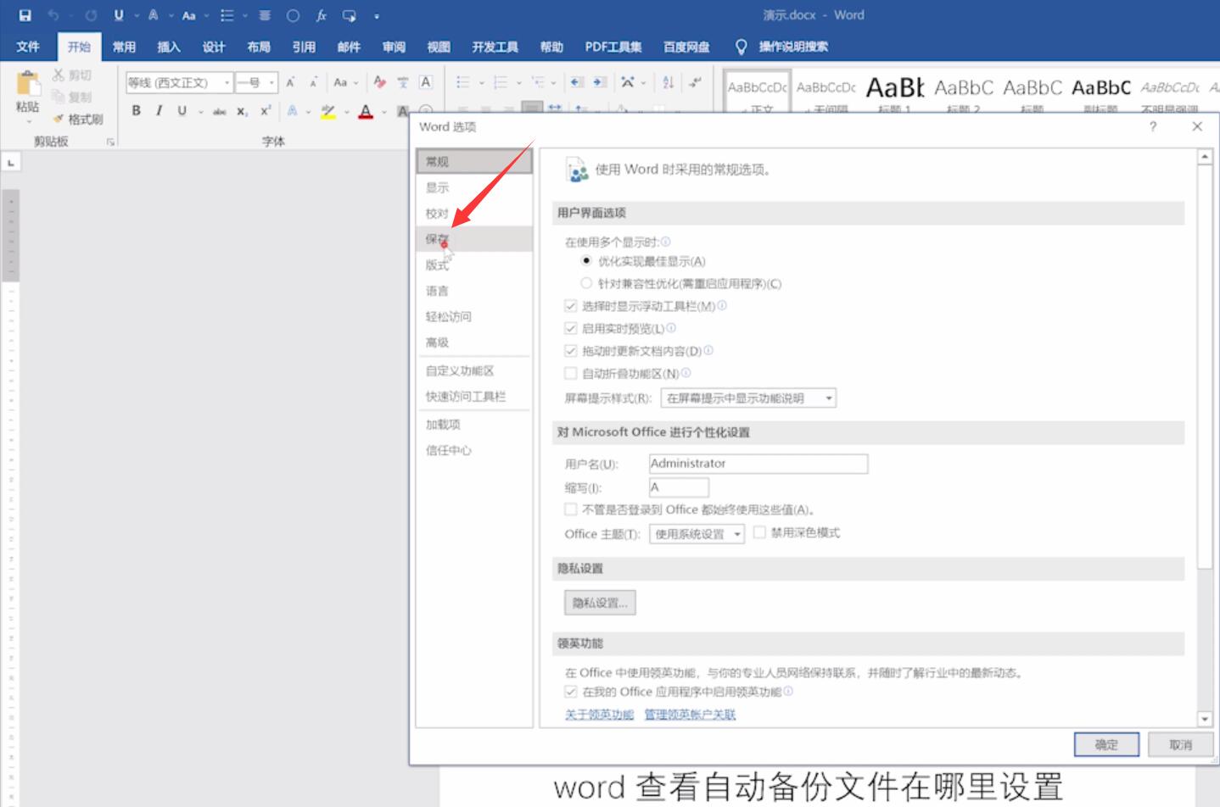Apply strikethrough (abc) formatting
Screen dimensions: 1220x807
coord(220,111)
